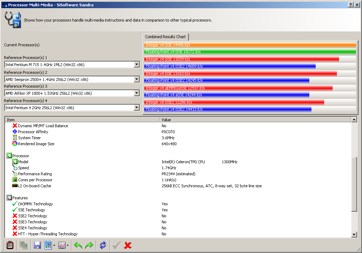The image size is (362, 253).
Task: Select the SSE3 Technology row
Action: coord(178,222)
